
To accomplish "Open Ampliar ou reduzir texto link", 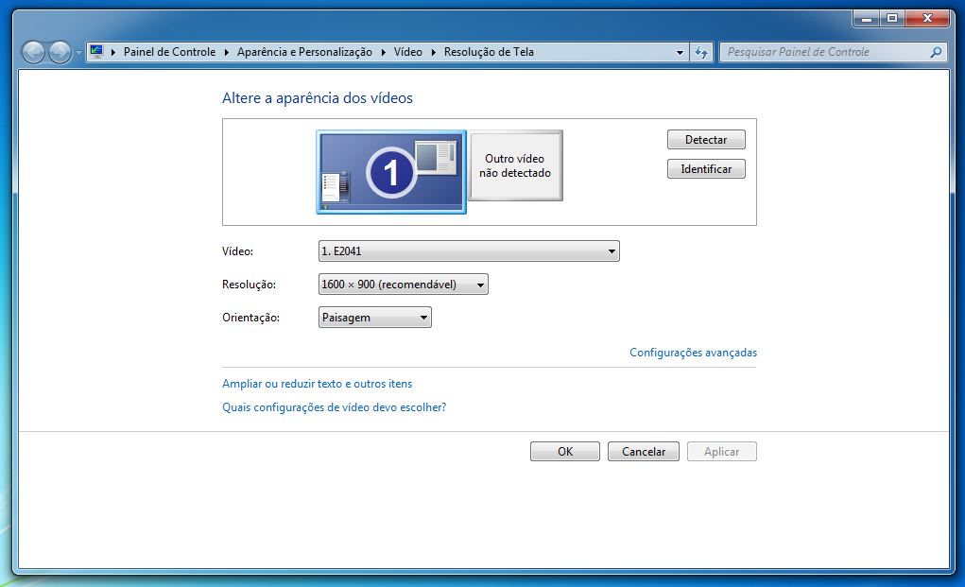I will tap(317, 384).
